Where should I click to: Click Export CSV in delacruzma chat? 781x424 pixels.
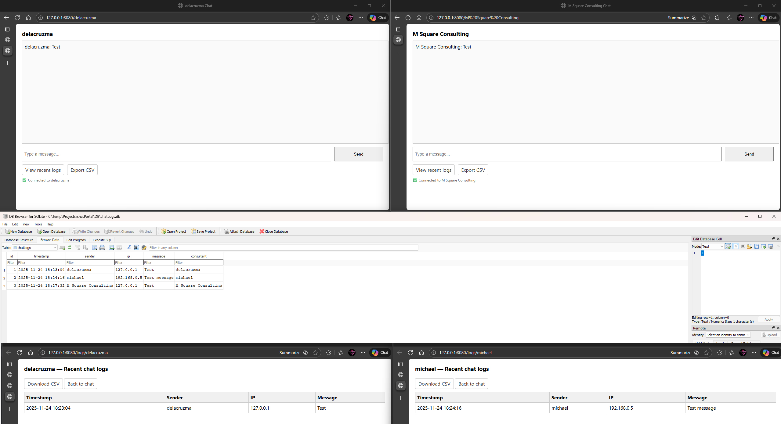82,170
